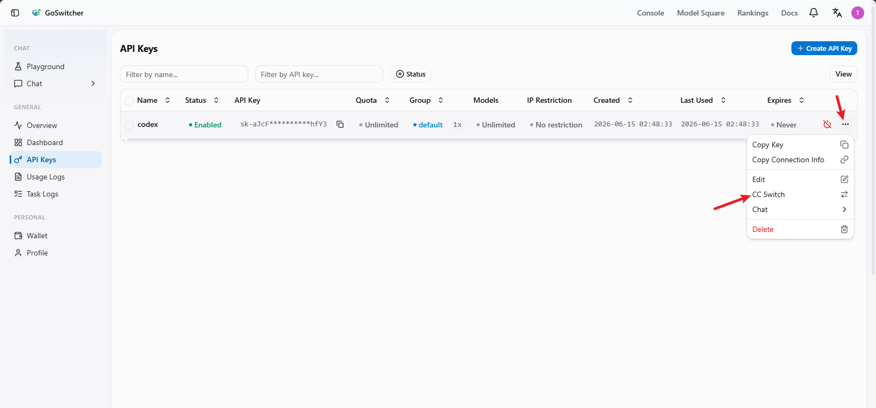Click the Enabled status badge
876x408 pixels.
click(x=205, y=125)
